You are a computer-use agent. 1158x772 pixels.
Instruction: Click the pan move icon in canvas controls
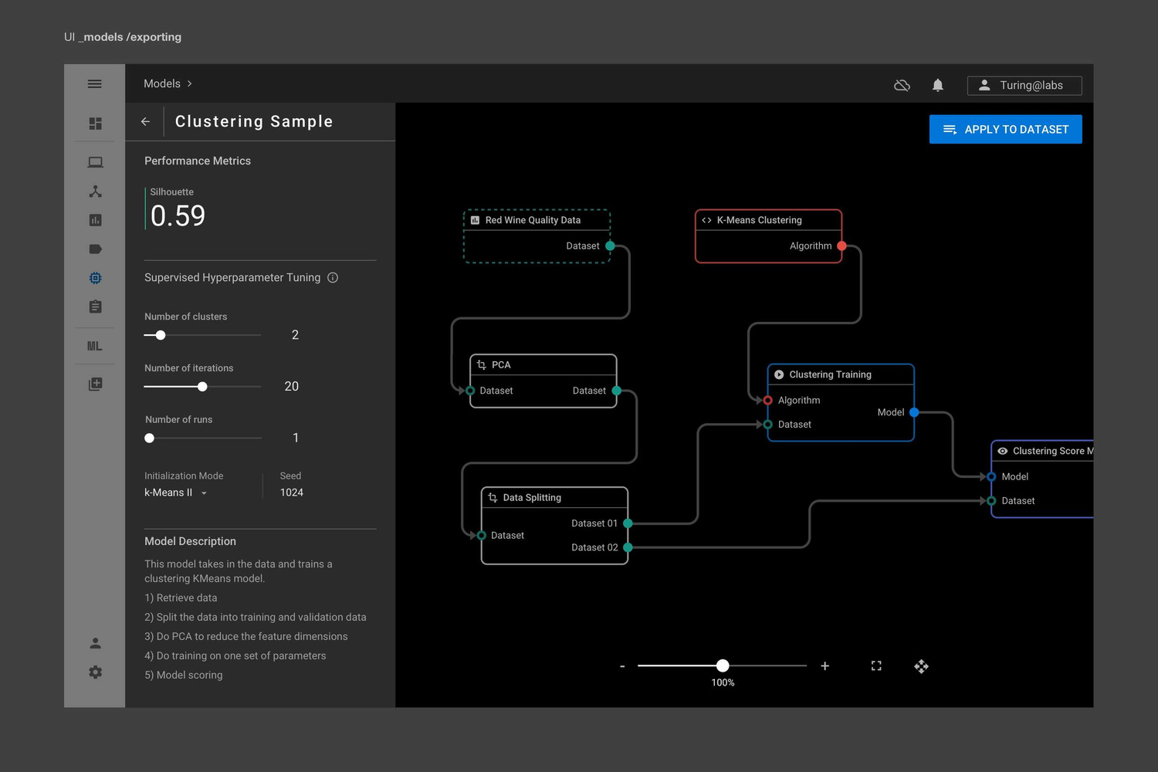921,666
